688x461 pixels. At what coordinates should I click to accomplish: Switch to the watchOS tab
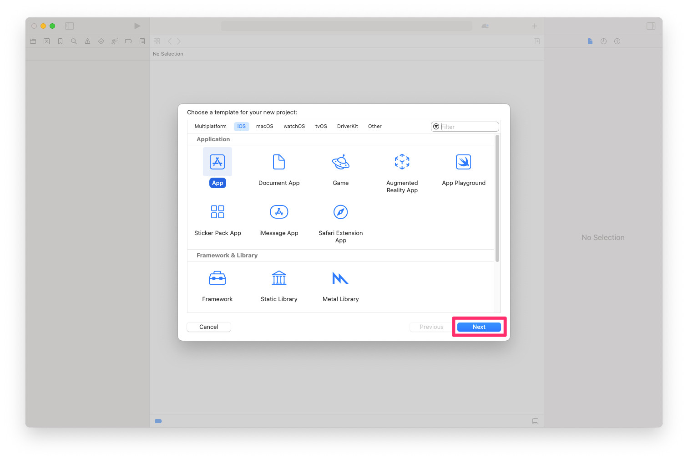294,126
